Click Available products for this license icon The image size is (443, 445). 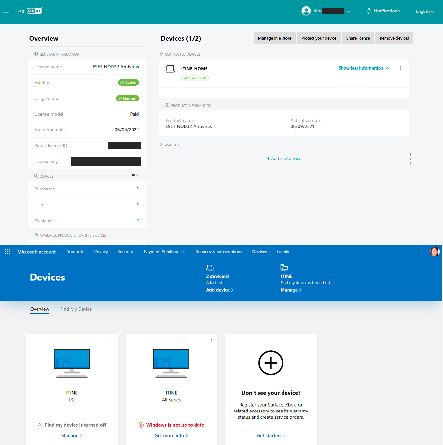36,235
